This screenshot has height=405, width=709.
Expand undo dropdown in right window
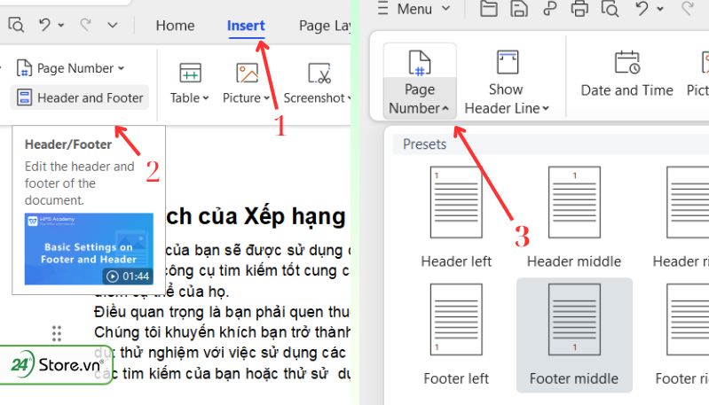[x=660, y=9]
